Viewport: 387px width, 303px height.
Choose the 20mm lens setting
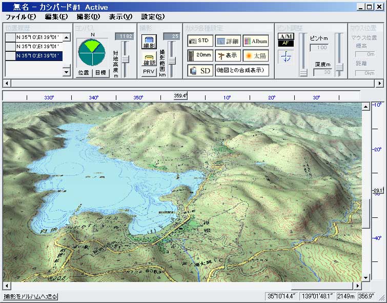click(x=199, y=55)
